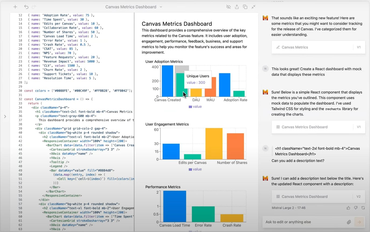
Task: Click the plus icon for new canvas
Action: pyautogui.click(x=15, y=7)
